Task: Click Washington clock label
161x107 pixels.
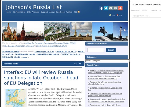Action: point(135,10)
